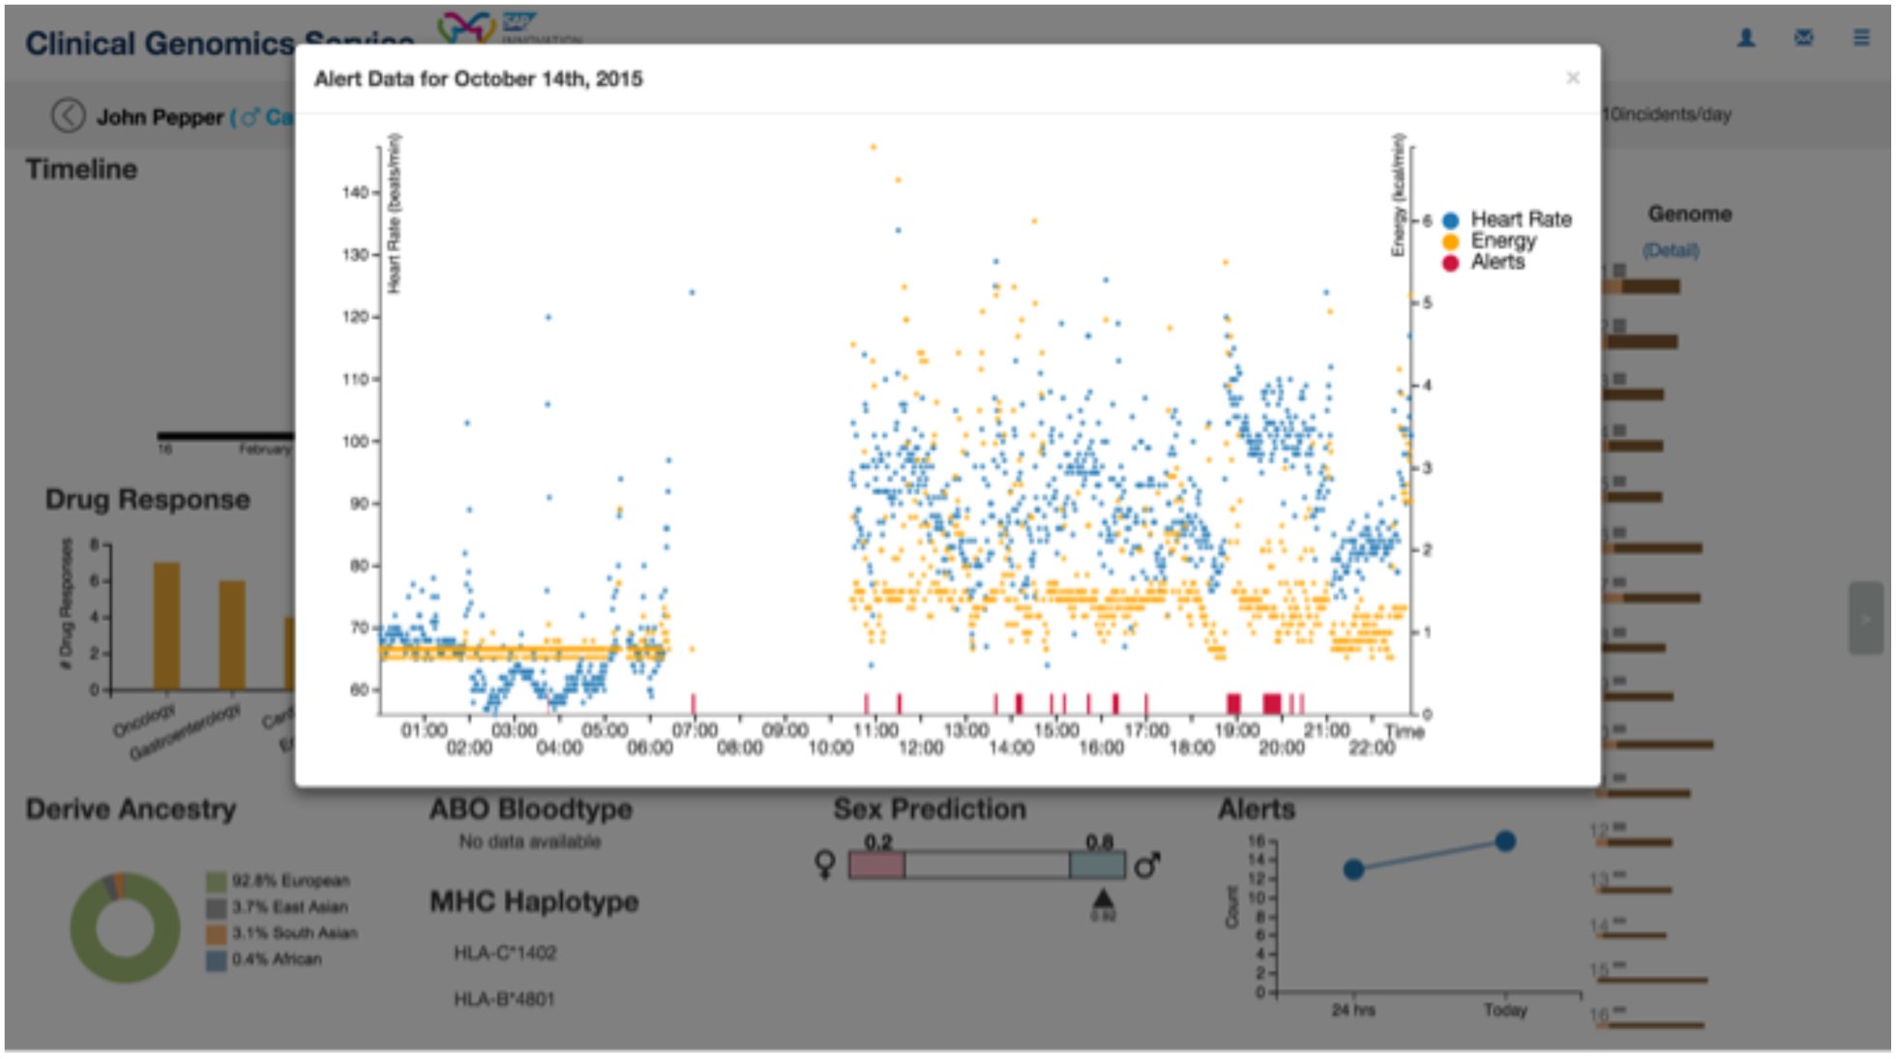Select the Oncology drug response bar
1897x1059 pixels.
pyautogui.click(x=166, y=626)
